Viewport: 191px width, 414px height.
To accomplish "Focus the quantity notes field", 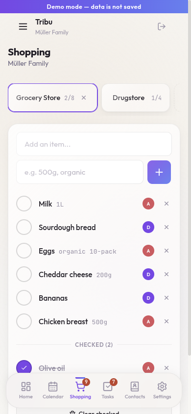I will pos(80,172).
